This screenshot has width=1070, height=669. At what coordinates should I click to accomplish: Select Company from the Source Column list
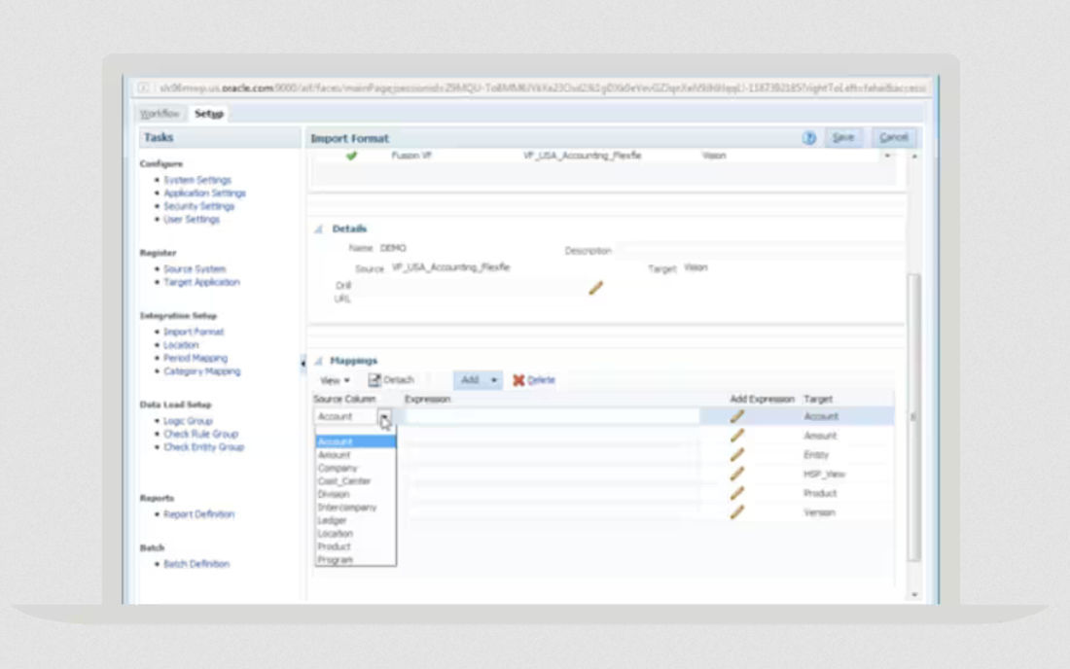(337, 467)
